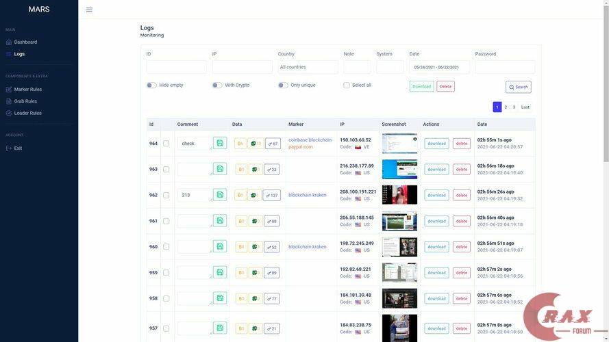Screen dimensions: 609x342
Task: Click the Dashboard icon in the sidebar
Action: pos(9,42)
